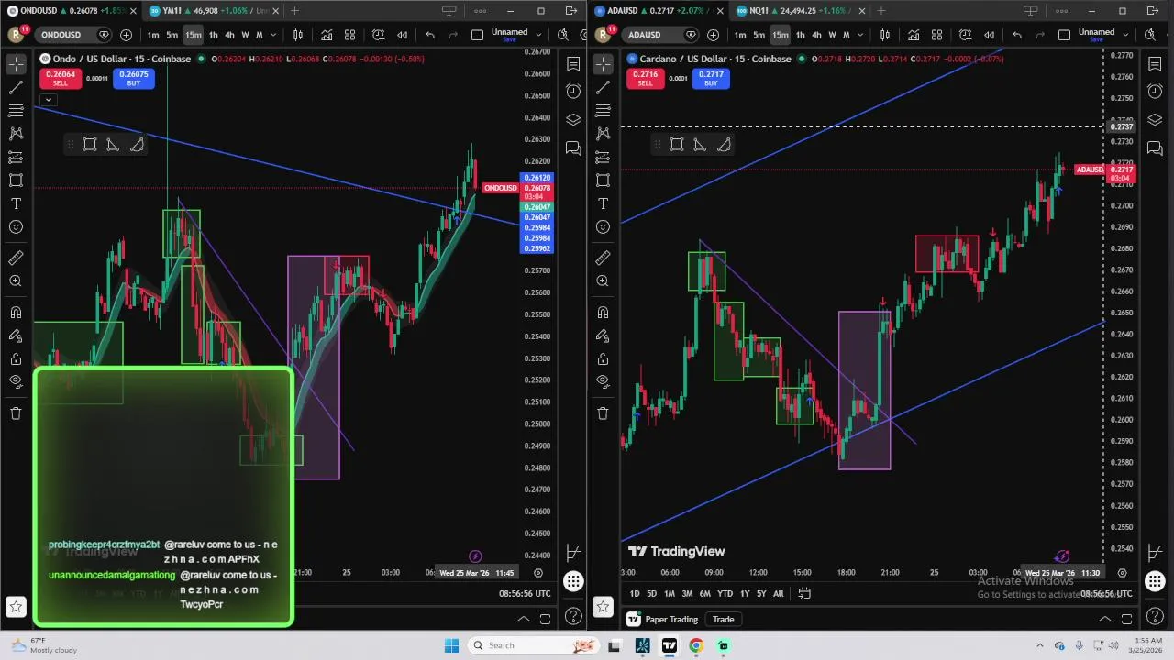Start bar replay in the ADAUSD top toolbar

point(989,35)
